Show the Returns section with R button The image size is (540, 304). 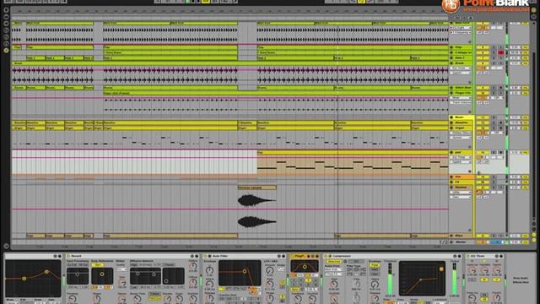pos(534,229)
